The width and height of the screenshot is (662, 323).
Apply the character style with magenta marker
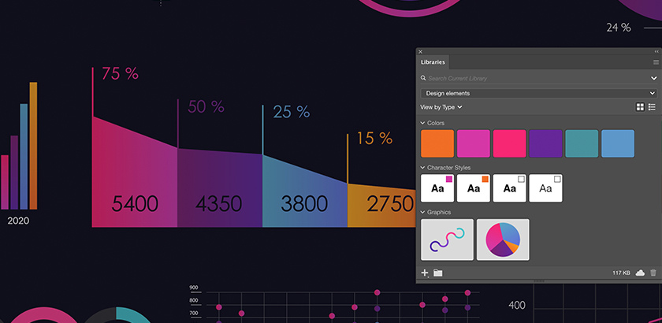point(437,188)
